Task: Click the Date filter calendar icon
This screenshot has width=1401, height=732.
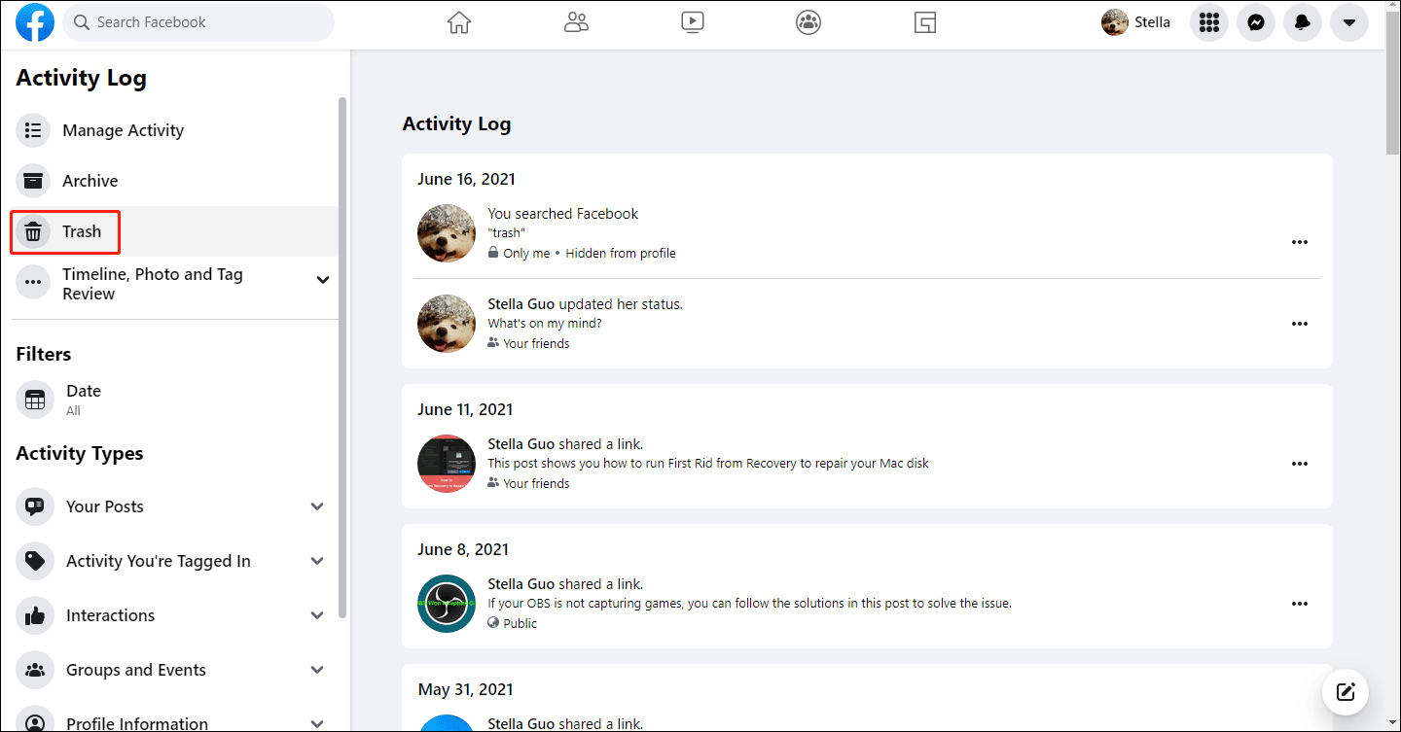Action: pos(35,400)
